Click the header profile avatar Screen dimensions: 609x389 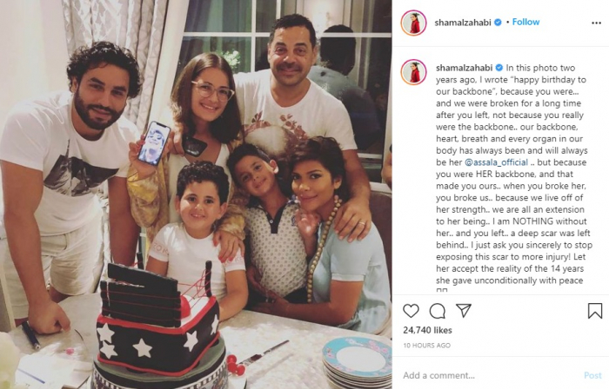(413, 23)
